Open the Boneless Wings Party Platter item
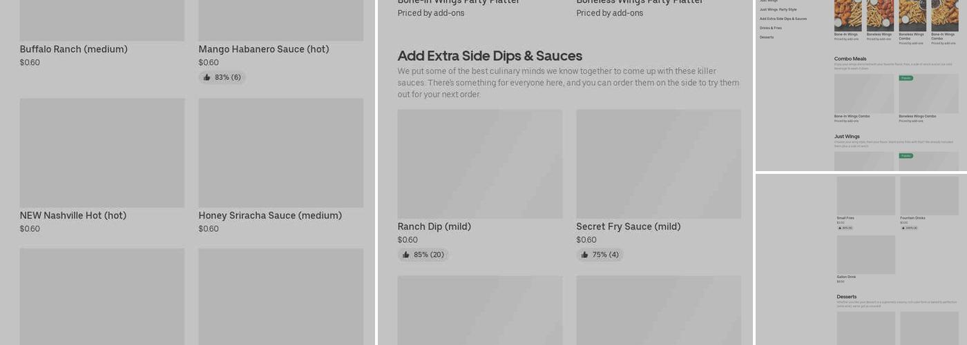 point(640,2)
